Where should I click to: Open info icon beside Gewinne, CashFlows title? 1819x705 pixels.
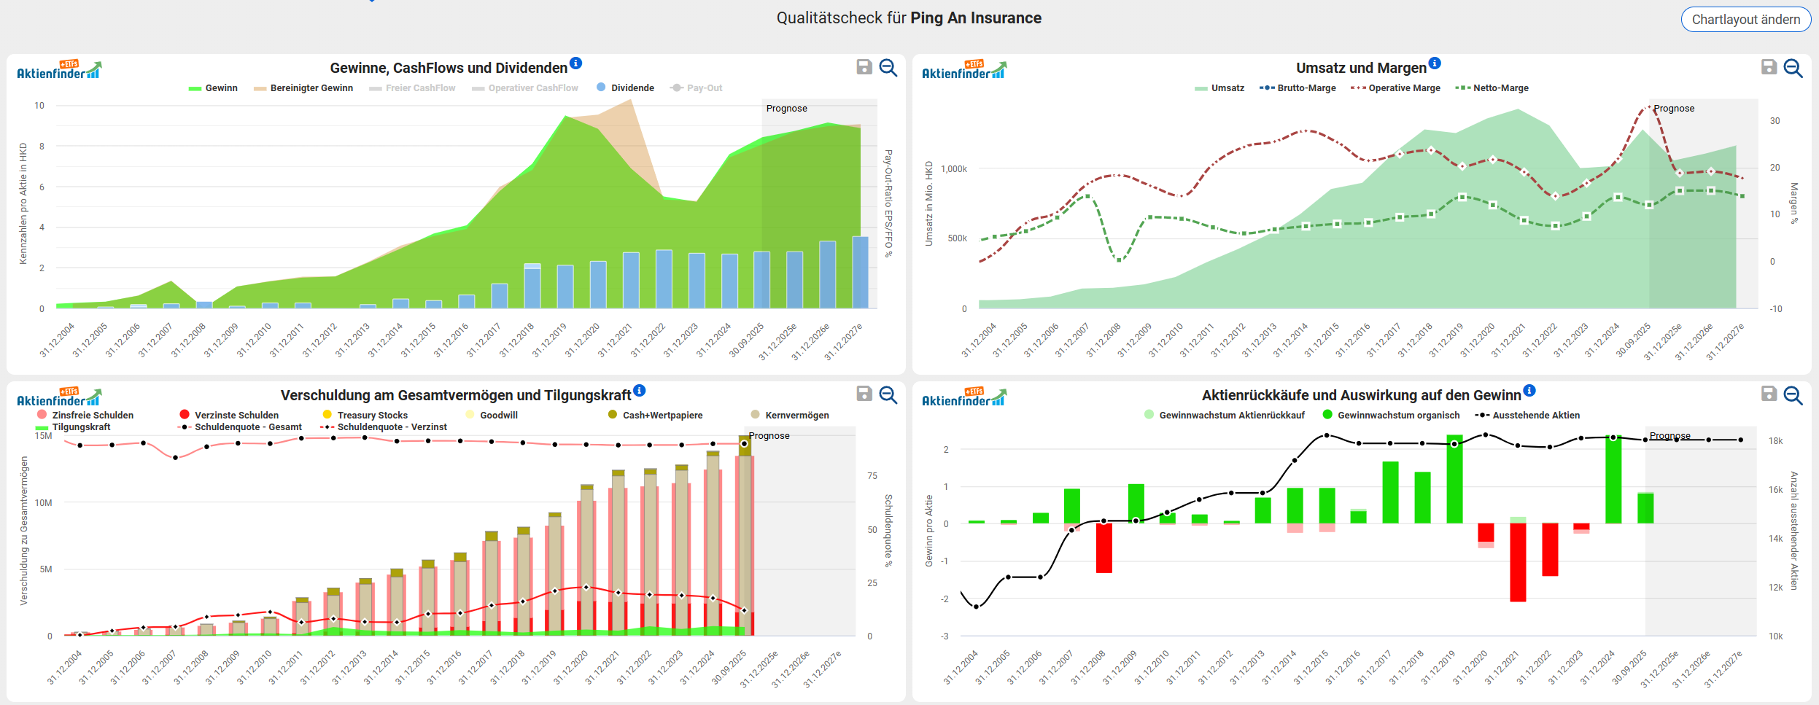pyautogui.click(x=575, y=63)
